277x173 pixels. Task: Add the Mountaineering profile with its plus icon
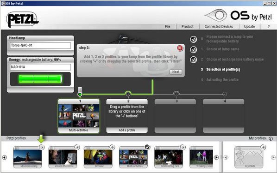[42, 147]
